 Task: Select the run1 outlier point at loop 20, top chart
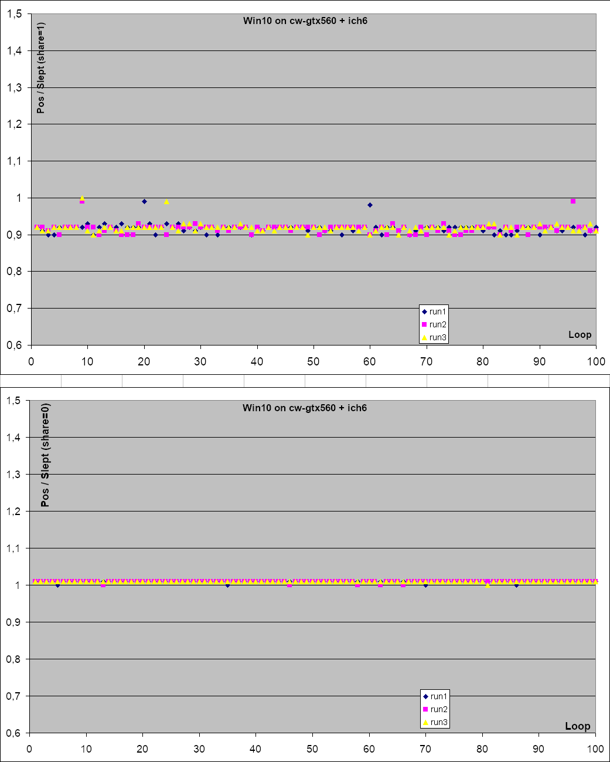[x=144, y=201]
